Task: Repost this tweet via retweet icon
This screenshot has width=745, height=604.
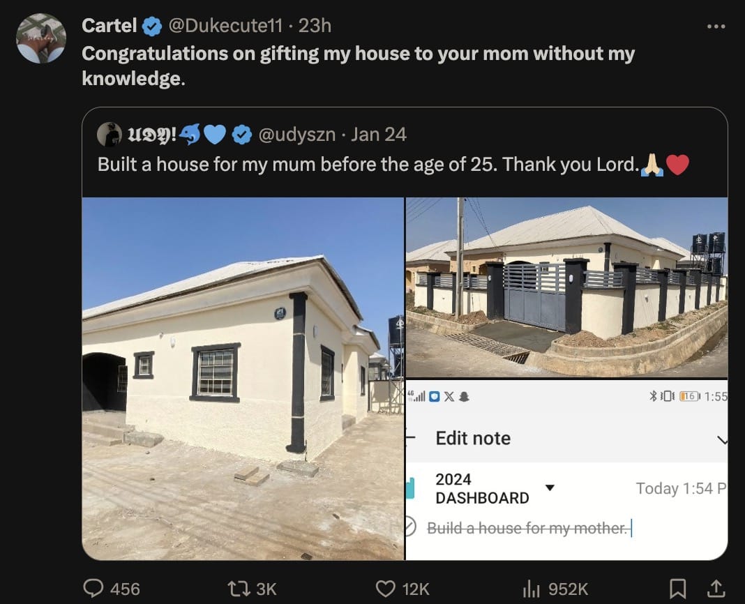Action: pos(243,589)
